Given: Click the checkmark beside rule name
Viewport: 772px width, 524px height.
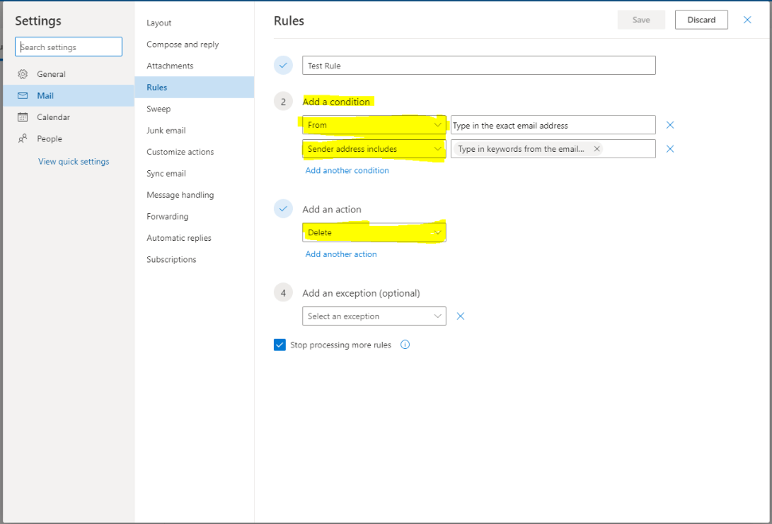Looking at the screenshot, I should [x=283, y=65].
